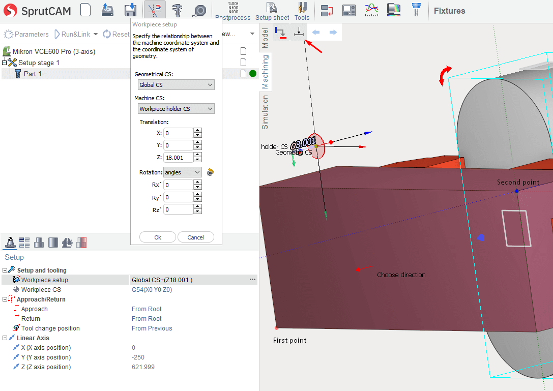This screenshot has height=391, width=553.
Task: Increment the Z translation spinner up arrow
Action: pyautogui.click(x=198, y=155)
